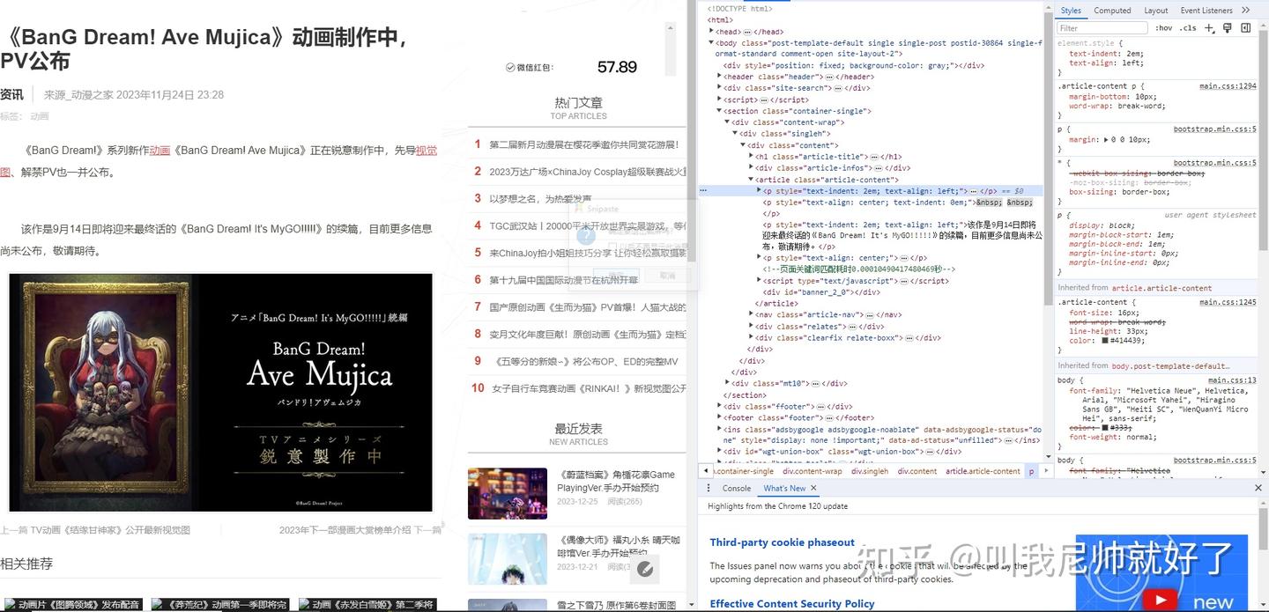The height and width of the screenshot is (612, 1269).
Task: Switch to the Computed tab
Action: click(x=1112, y=10)
